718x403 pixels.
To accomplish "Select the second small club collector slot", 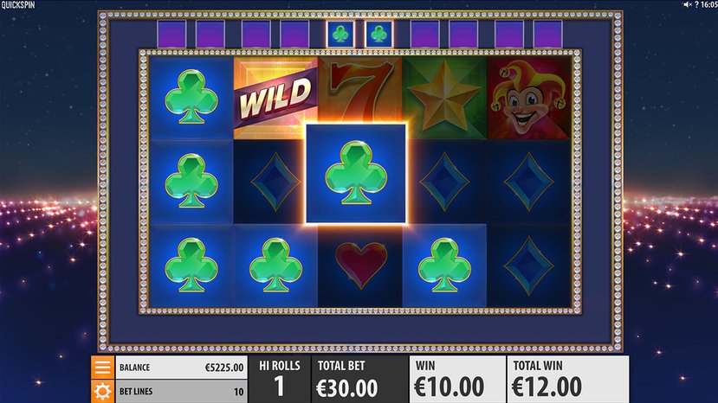I will [x=379, y=34].
